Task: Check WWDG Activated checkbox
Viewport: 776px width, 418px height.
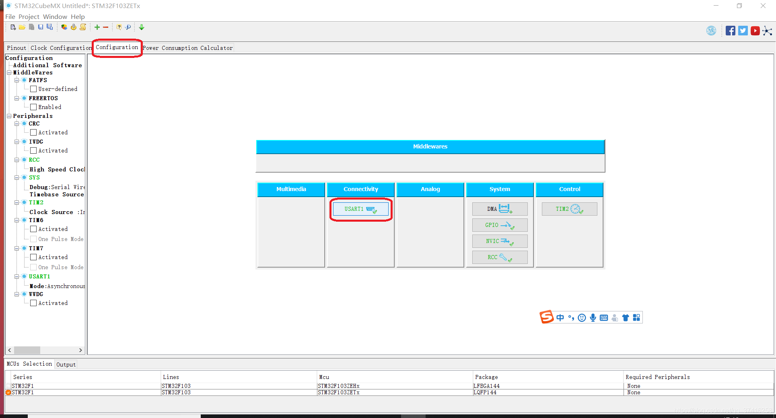Action: tap(33, 303)
